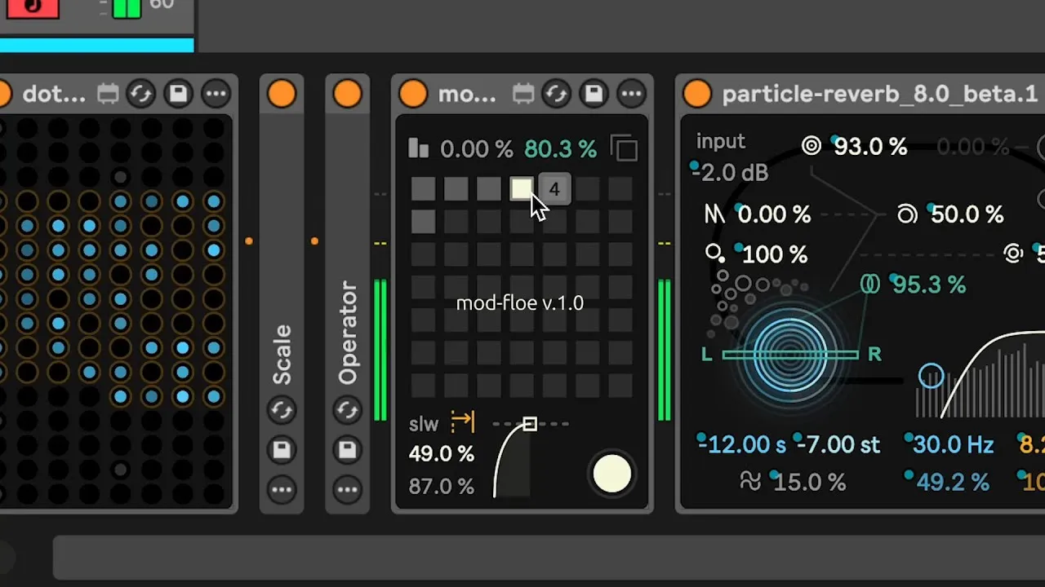
Task: Open Operator device options menu
Action: coord(347,490)
